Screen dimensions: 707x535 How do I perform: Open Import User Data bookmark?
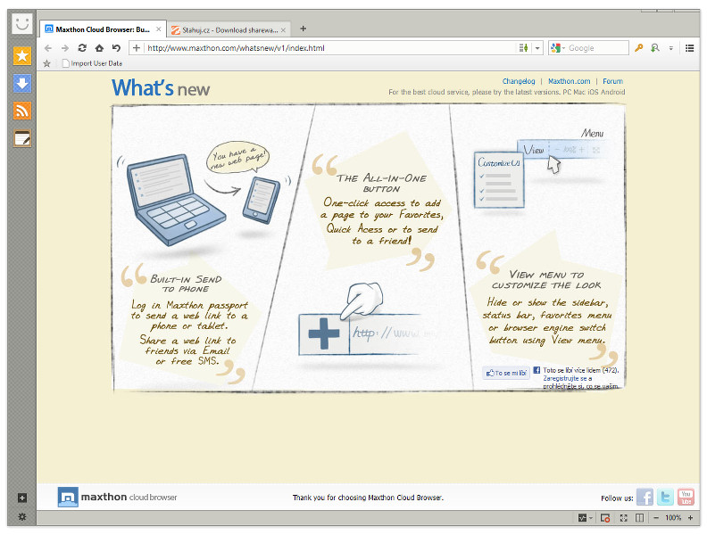92,63
